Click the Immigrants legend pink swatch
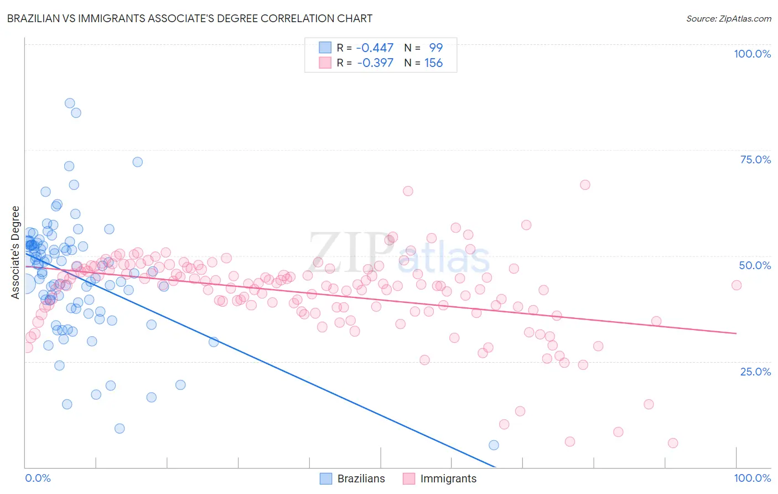This screenshot has height=494, width=778. pos(409,478)
